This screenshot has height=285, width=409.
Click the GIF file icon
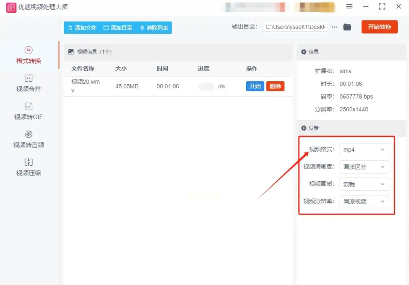click(x=29, y=106)
